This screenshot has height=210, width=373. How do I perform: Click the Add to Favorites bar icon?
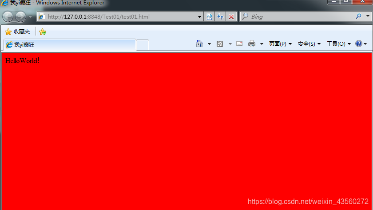tap(43, 32)
